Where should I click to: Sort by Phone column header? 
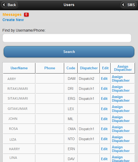click(50, 68)
